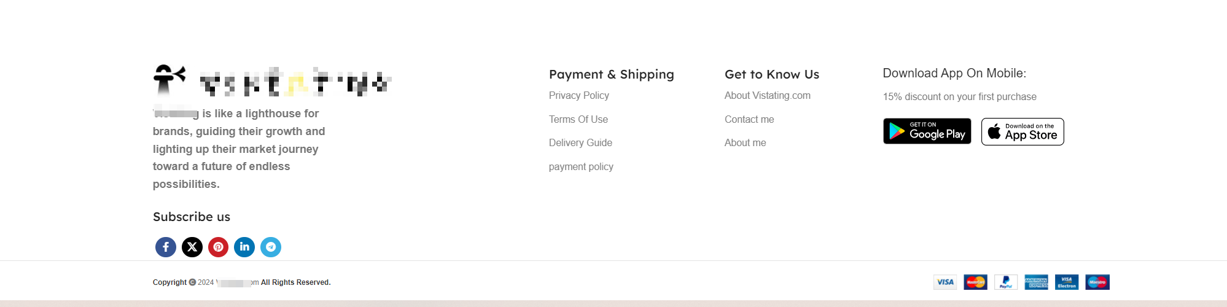This screenshot has width=1227, height=307.
Task: Open the Pinterest social icon
Action: 218,247
